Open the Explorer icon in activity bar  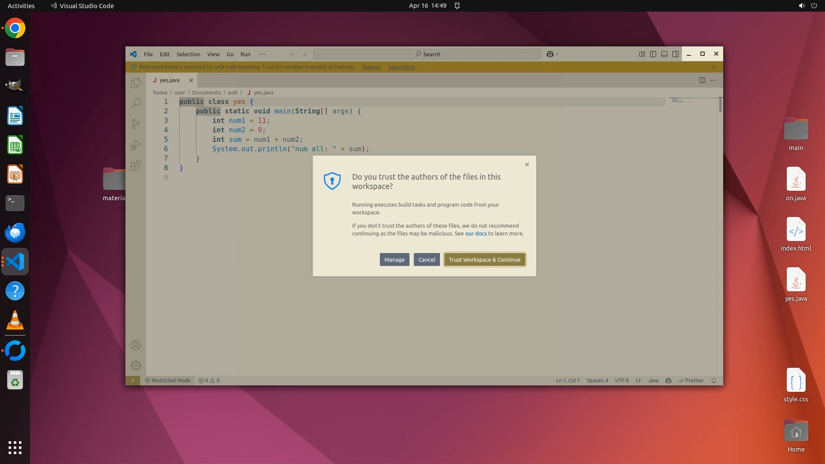click(136, 82)
